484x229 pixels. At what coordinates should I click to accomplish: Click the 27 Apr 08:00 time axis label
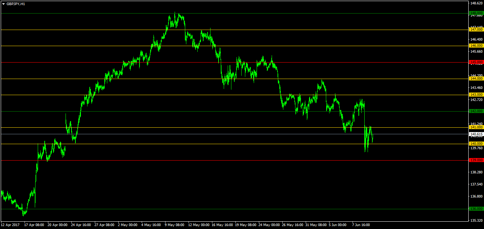pos(104,225)
